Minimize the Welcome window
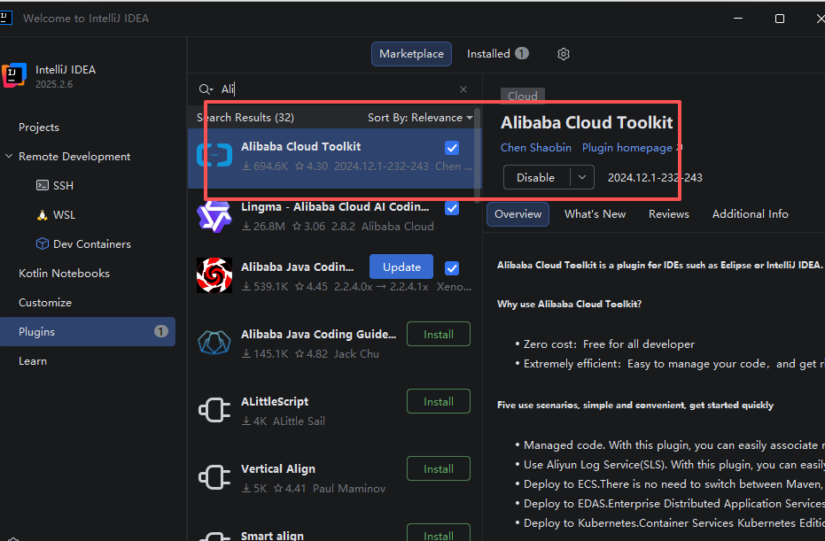Image resolution: width=825 pixels, height=541 pixels. [738, 19]
